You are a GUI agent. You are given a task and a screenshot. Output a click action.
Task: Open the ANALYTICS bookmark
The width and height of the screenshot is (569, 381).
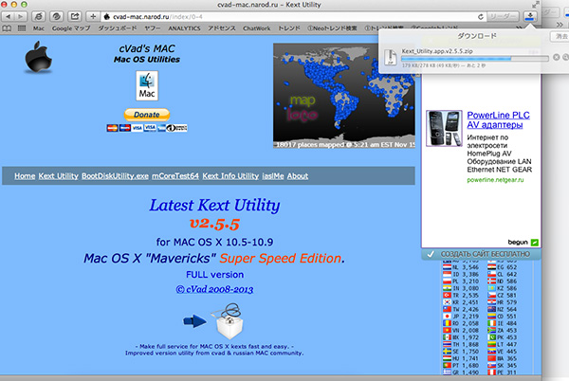184,28
